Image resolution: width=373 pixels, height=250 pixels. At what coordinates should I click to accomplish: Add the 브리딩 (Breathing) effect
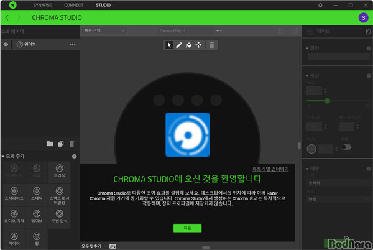point(60,171)
